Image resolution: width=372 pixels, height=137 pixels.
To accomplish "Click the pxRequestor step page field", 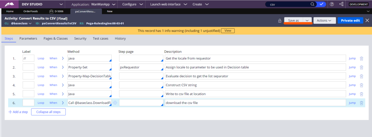I will pos(141,67).
